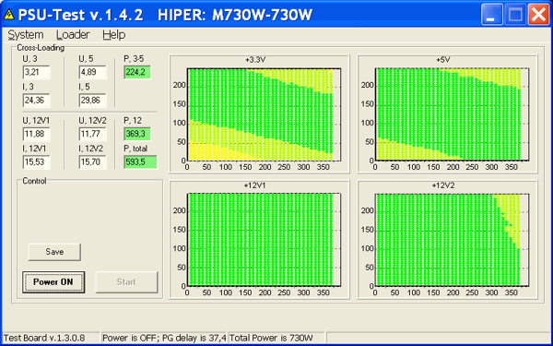Click the Total Power is 730W status entry
This screenshot has height=346, width=553.
pyautogui.click(x=276, y=338)
